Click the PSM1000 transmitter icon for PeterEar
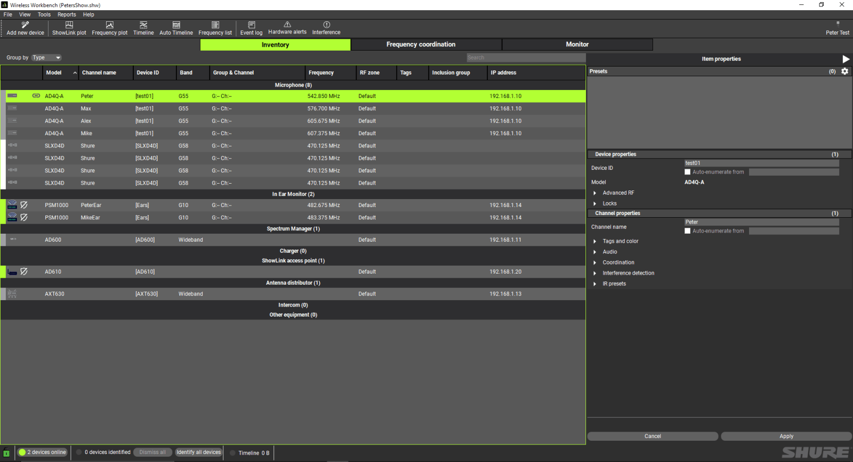Viewport: 853px width, 462px height. click(x=12, y=205)
